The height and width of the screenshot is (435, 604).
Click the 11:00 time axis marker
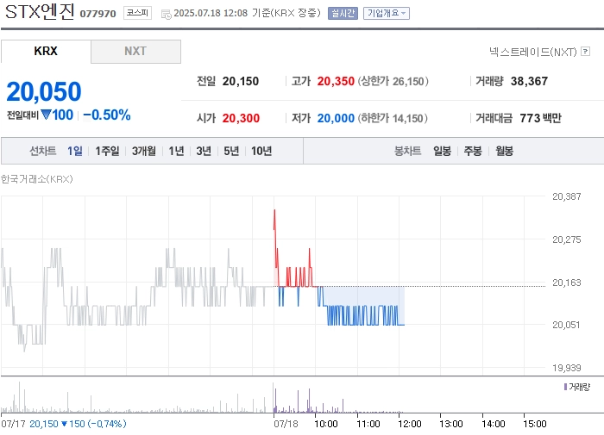pyautogui.click(x=368, y=424)
